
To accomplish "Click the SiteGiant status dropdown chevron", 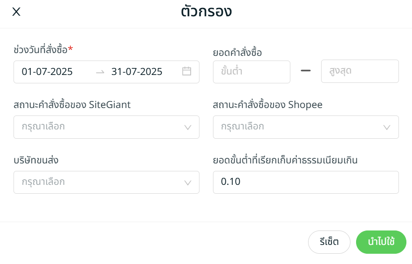I will click(188, 127).
